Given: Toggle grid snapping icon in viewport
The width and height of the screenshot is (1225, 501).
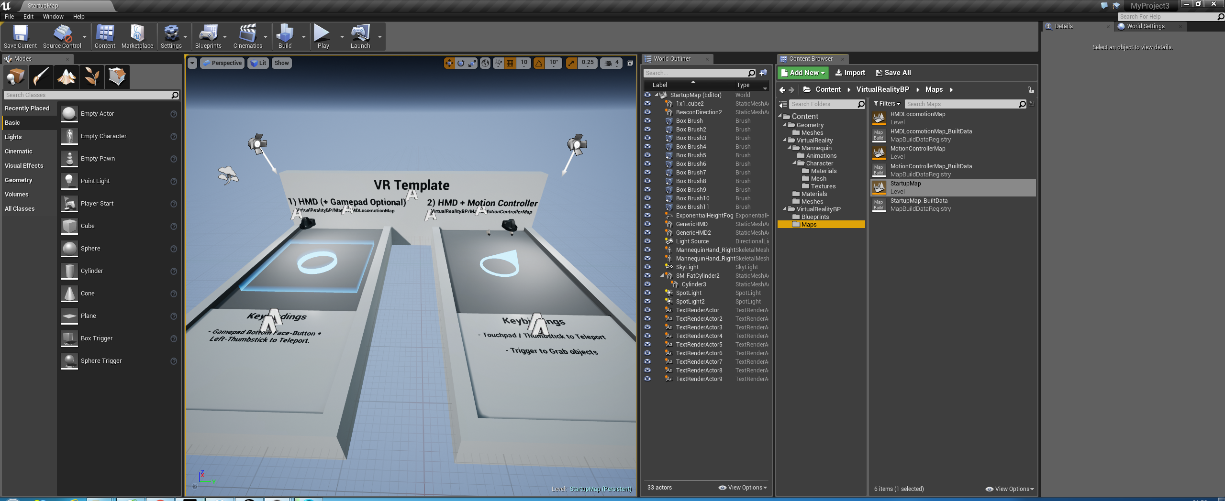Looking at the screenshot, I should tap(510, 63).
